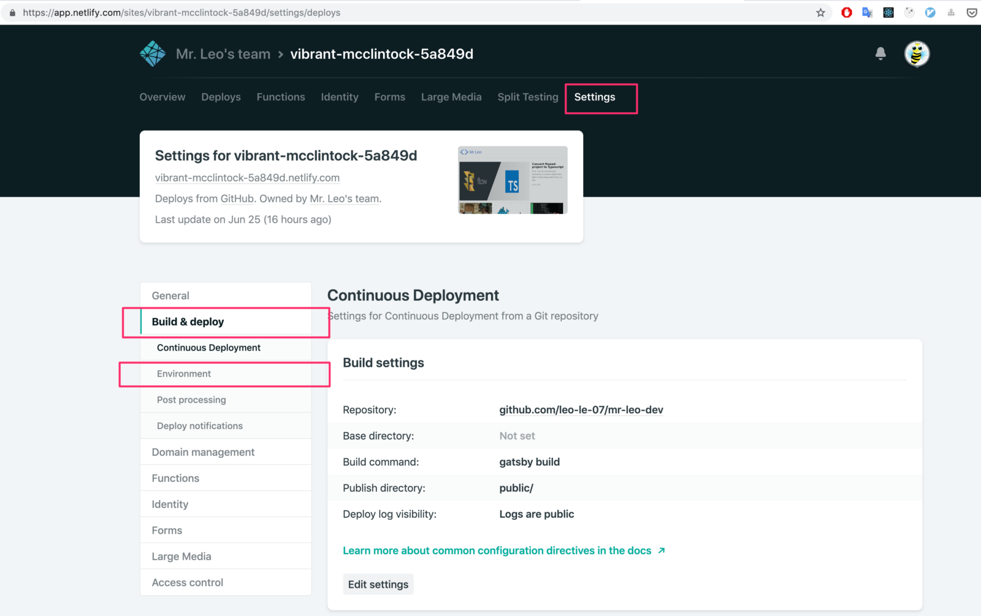Switch to the Deploys tab

(221, 97)
